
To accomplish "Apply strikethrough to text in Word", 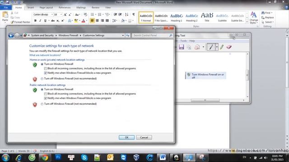I will click(53, 21).
